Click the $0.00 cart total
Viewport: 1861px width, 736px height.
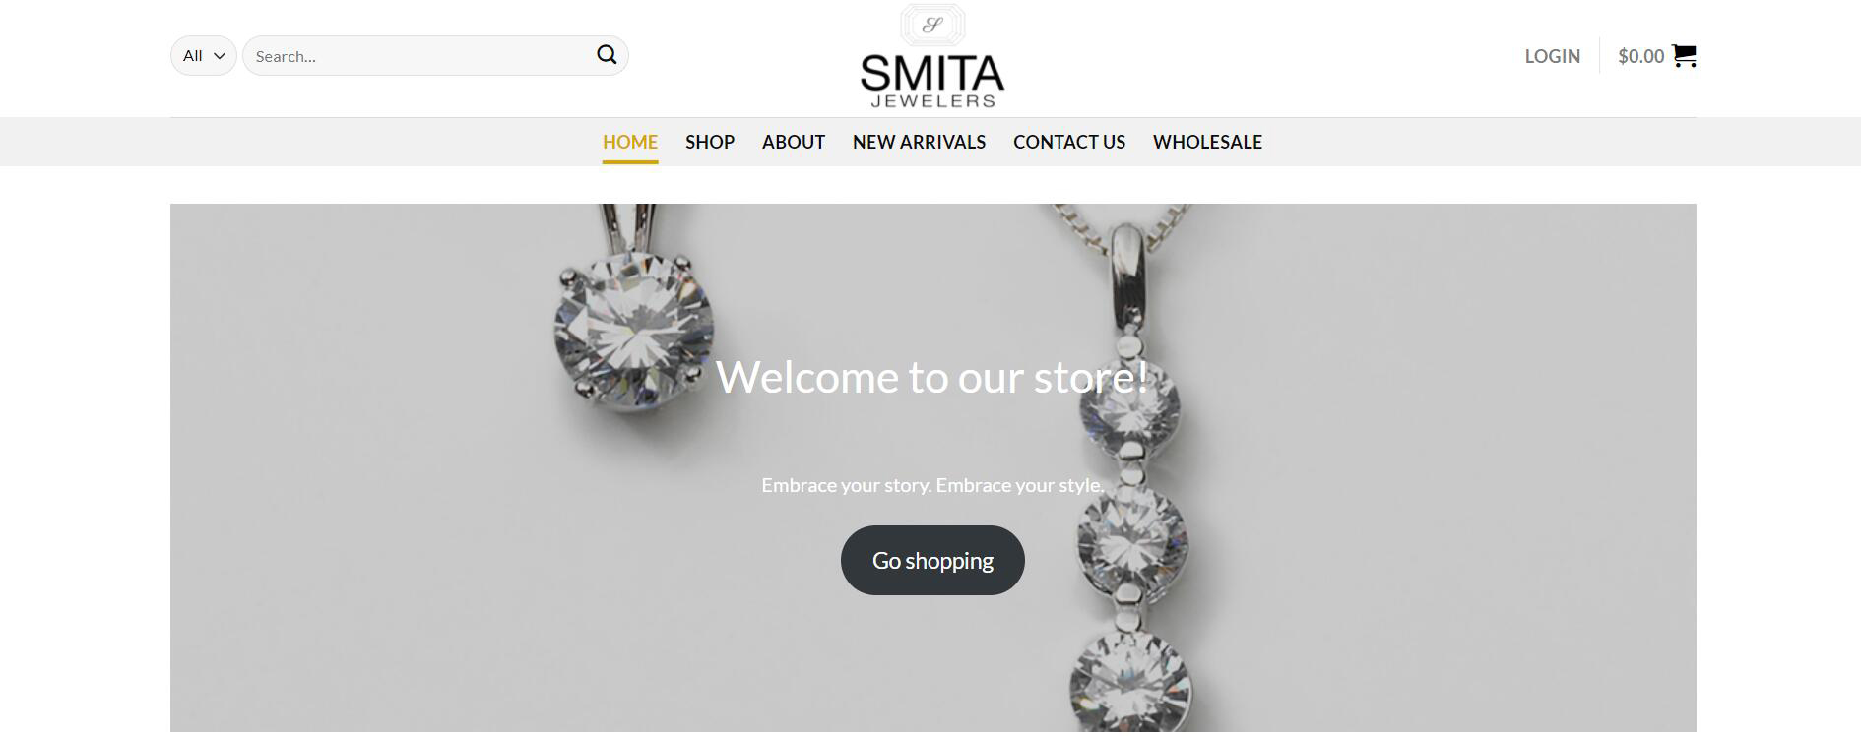(1640, 56)
